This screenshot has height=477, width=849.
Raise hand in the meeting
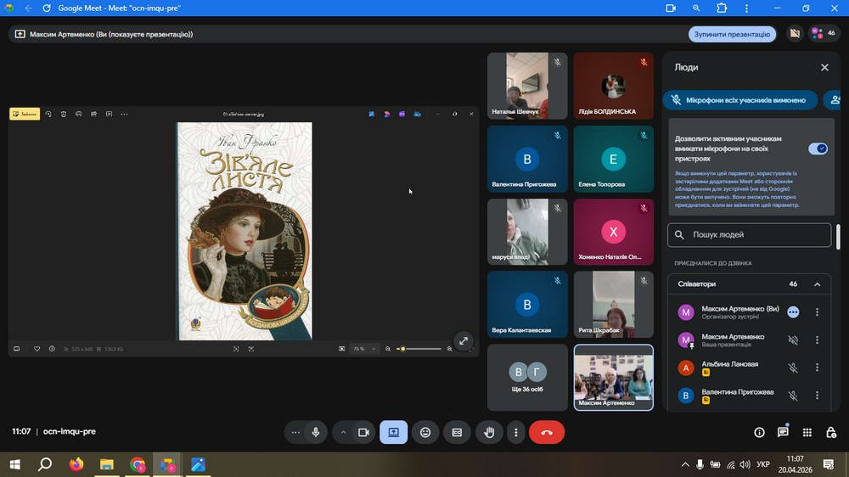[489, 432]
